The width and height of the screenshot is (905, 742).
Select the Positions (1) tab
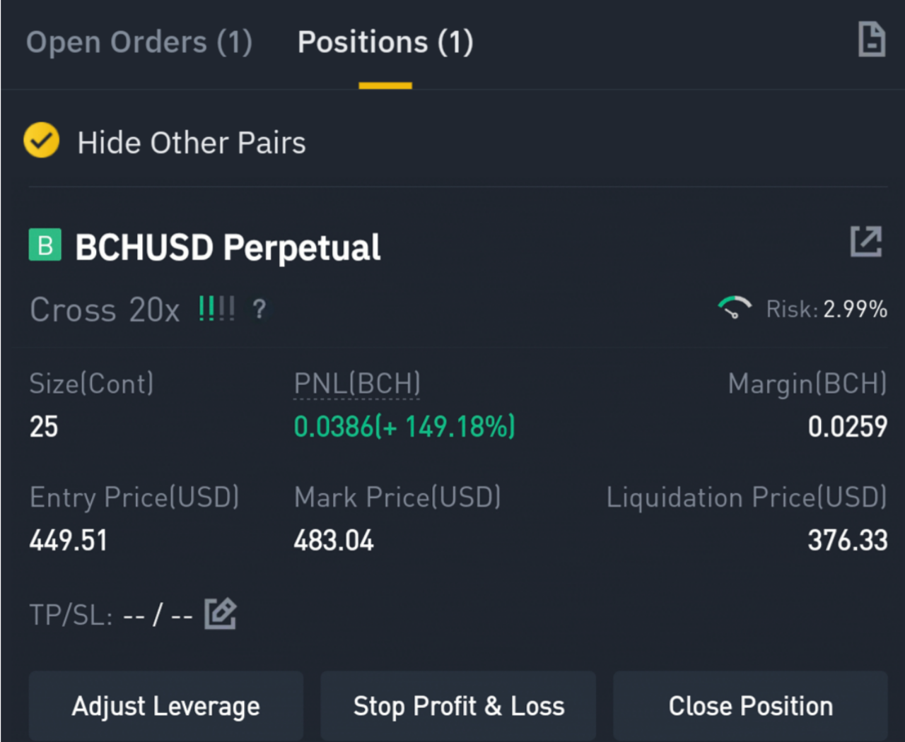(385, 42)
